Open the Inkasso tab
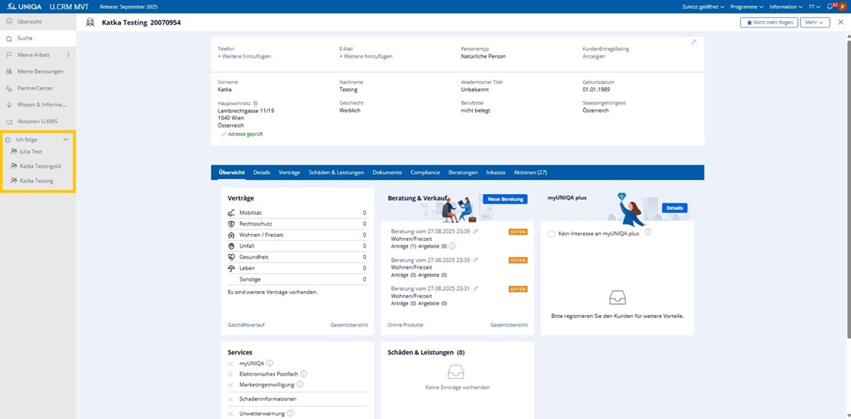Image resolution: width=851 pixels, height=419 pixels. [496, 172]
